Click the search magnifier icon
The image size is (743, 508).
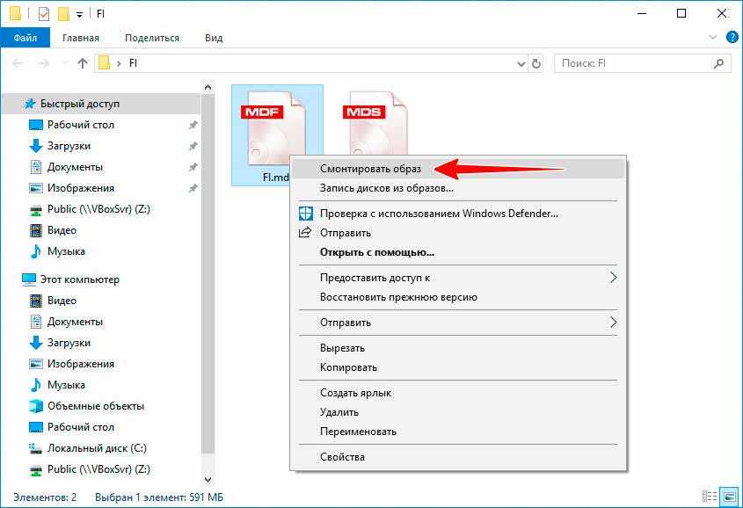(719, 63)
